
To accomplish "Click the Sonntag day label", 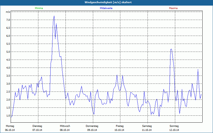I will coord(174,126).
